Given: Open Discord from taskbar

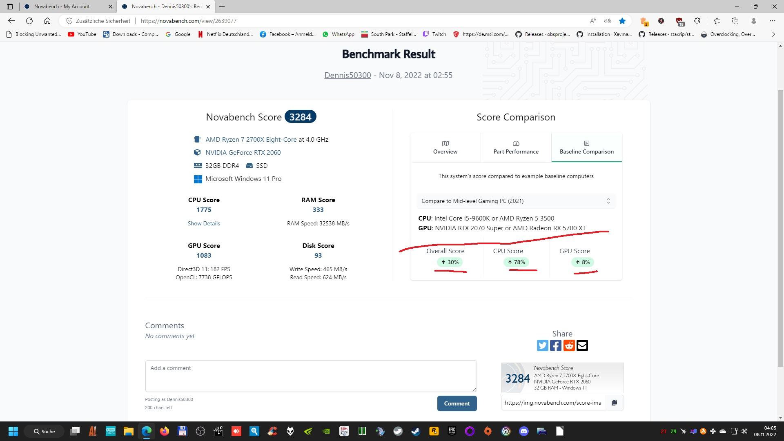Looking at the screenshot, I should click(524, 431).
